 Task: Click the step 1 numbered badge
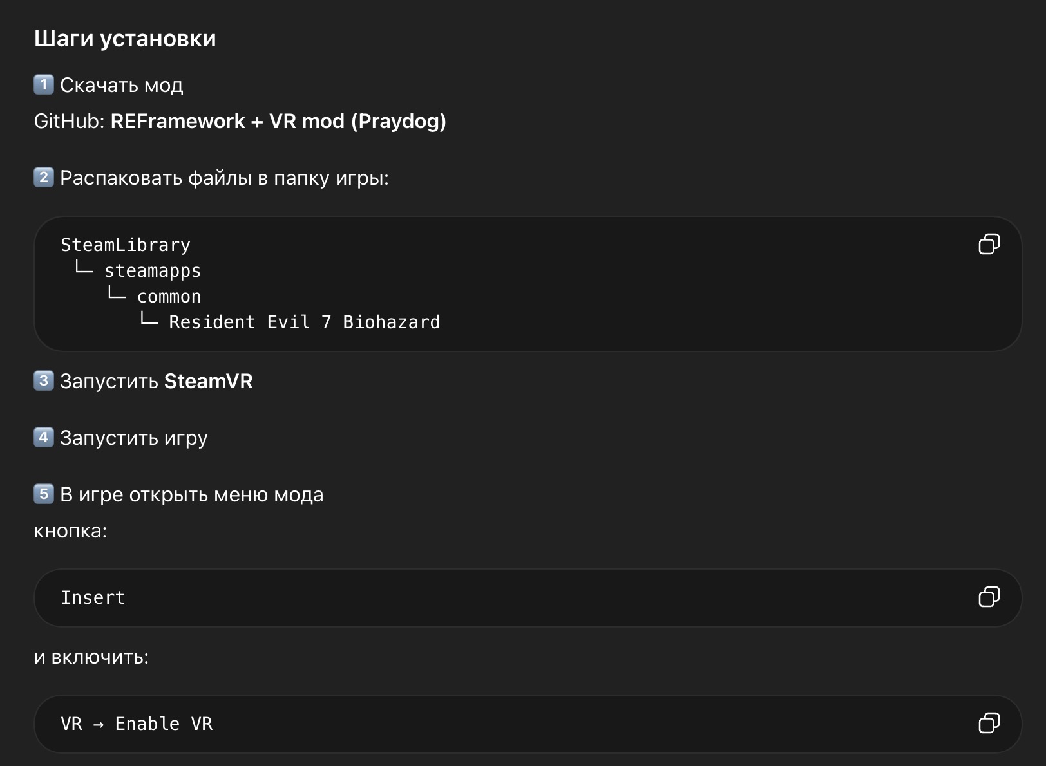click(x=43, y=84)
